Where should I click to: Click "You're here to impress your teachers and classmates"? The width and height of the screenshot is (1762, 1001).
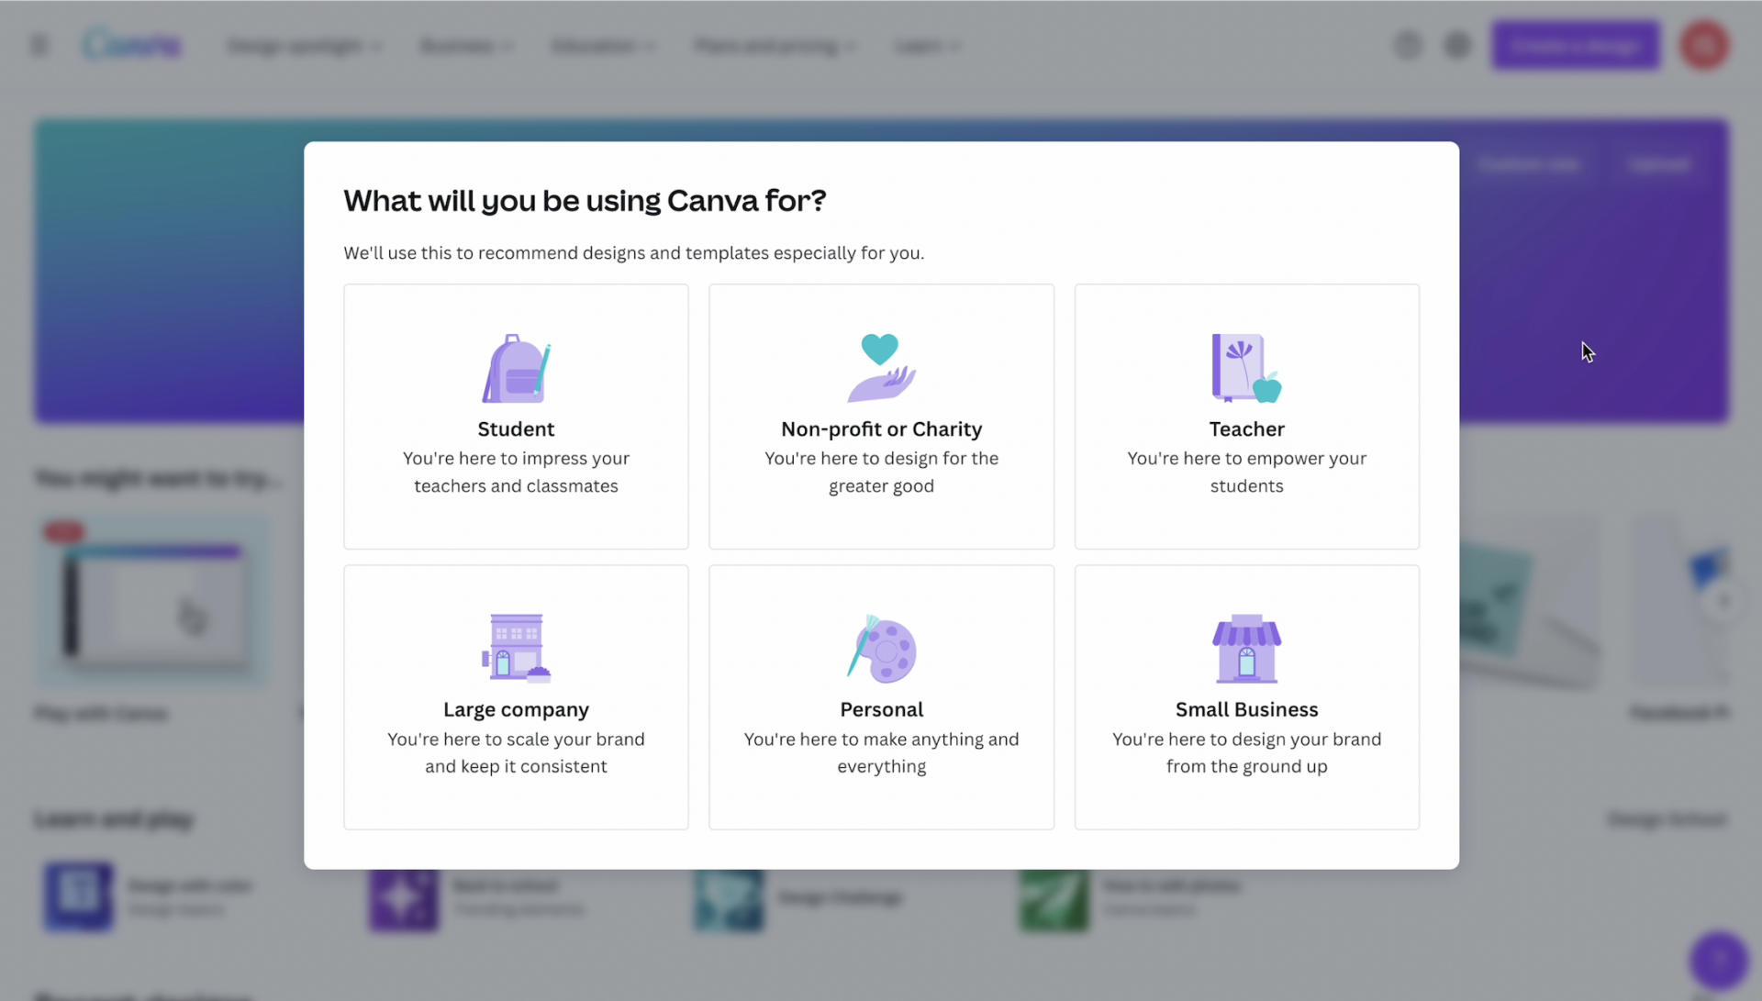(516, 472)
